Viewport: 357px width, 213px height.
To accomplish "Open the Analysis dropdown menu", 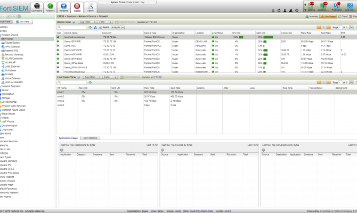I will coord(118,27).
